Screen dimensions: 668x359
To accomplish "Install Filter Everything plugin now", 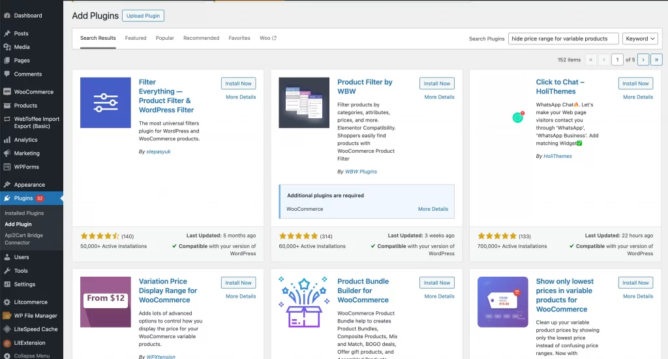I will point(239,84).
